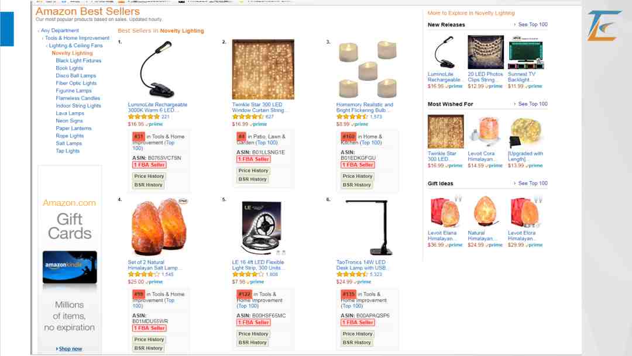Click the Amazon Kindle gift card image

(70, 267)
